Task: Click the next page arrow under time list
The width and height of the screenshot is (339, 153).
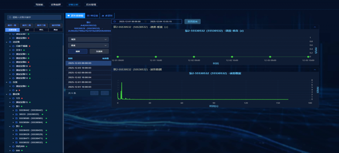Action: pyautogui.click(x=104, y=93)
